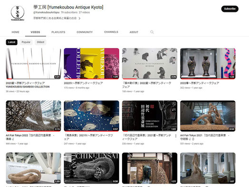Expand channel description chevron arrow
This screenshot has width=249, height=187.
(x=79, y=18)
